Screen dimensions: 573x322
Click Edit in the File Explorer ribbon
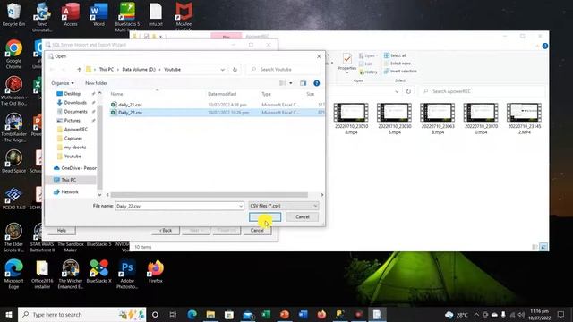(x=365, y=64)
